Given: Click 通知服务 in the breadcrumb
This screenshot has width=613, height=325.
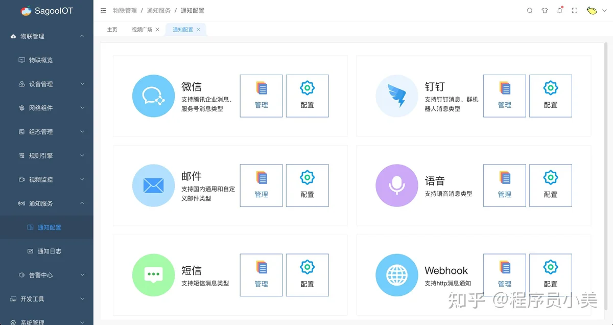Looking at the screenshot, I should (159, 10).
